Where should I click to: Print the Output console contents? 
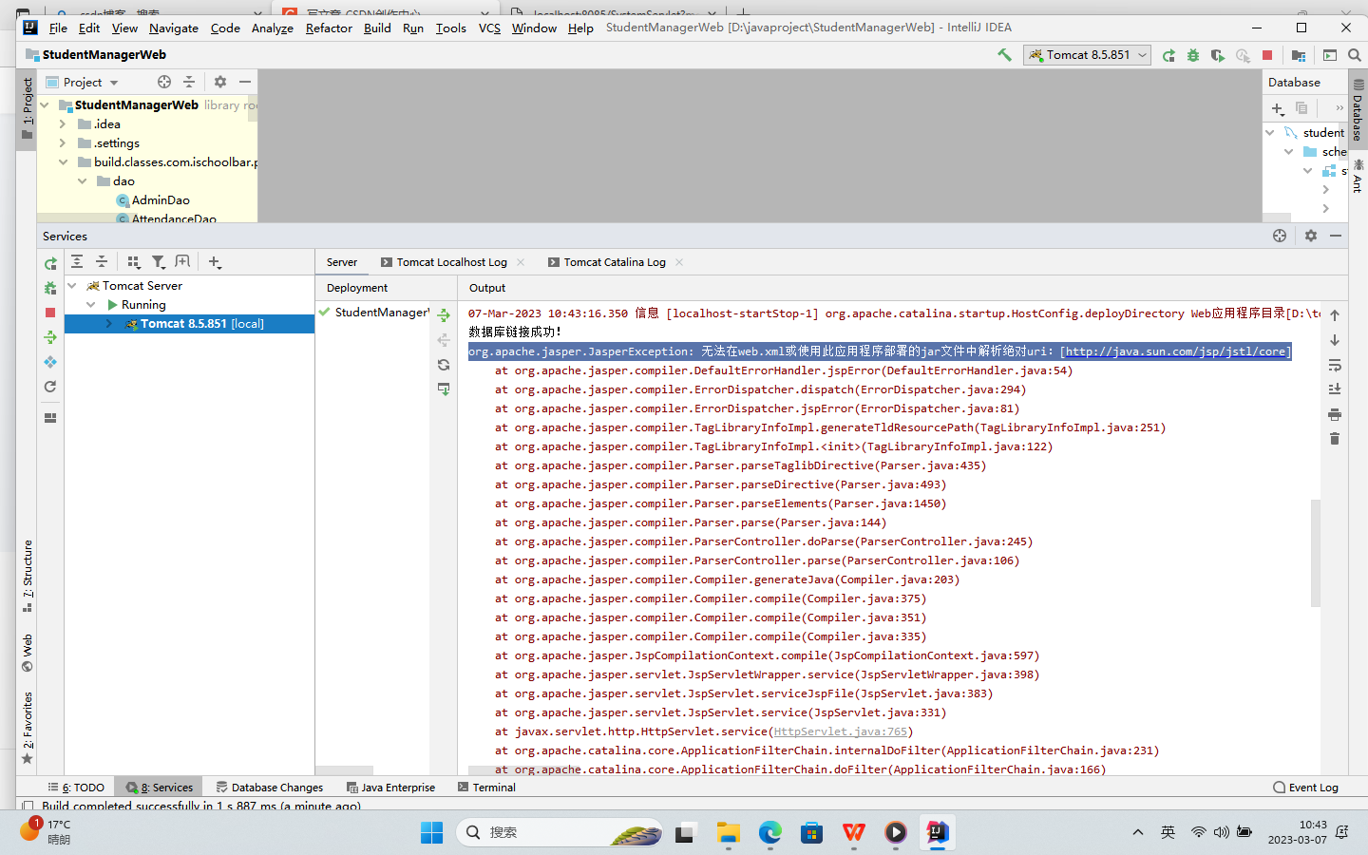pos(1335,414)
